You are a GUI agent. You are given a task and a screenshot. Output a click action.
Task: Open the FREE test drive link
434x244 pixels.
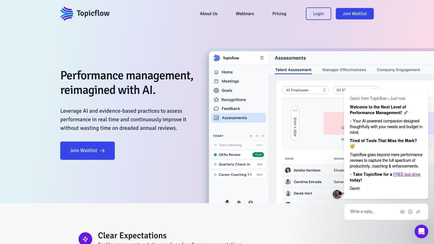pos(407,174)
